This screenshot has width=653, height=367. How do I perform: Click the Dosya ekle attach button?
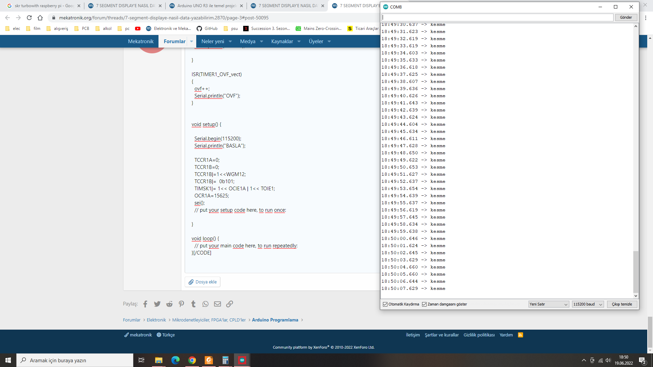coord(203,282)
